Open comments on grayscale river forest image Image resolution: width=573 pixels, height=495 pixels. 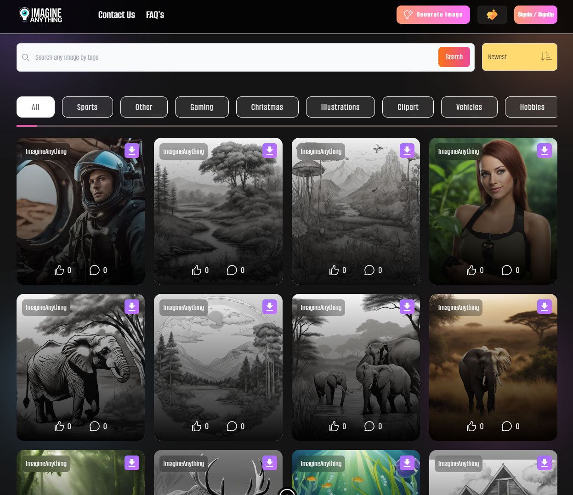click(232, 270)
